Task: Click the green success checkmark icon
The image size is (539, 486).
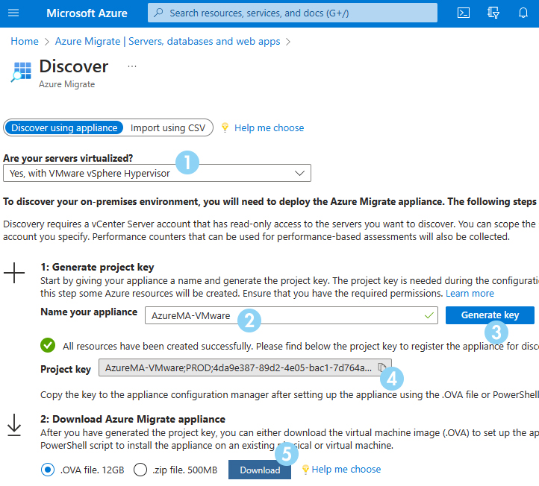Action: pyautogui.click(x=48, y=345)
